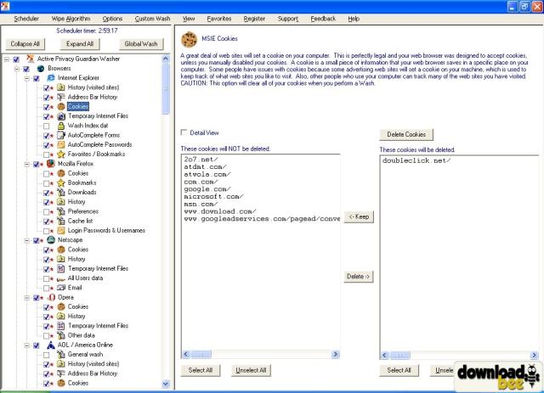Open the Scheduler menu
544x393 pixels.
(x=26, y=19)
